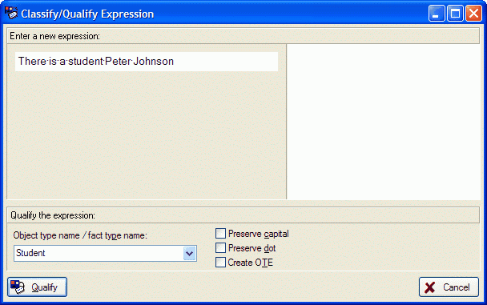Click the 'Object type name / fact type name:' label

click(x=80, y=235)
